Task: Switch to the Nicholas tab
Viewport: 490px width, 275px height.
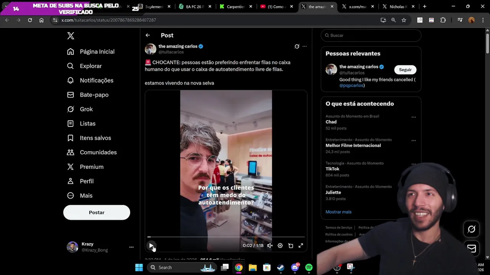Action: [x=398, y=6]
